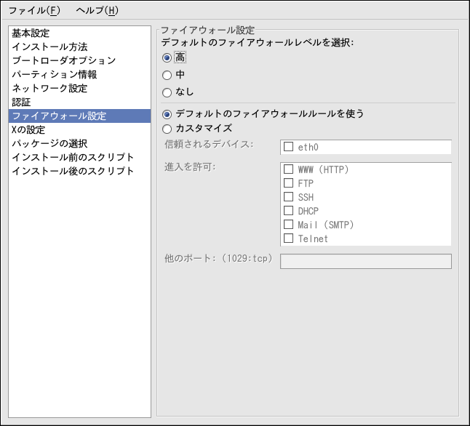Open ブートローダオプション section
Image resolution: width=470 pixels, height=426 pixels.
point(63,60)
